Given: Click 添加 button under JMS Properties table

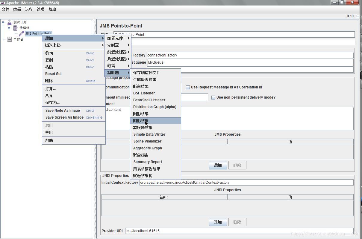Looking at the screenshot, I should (x=218, y=165).
